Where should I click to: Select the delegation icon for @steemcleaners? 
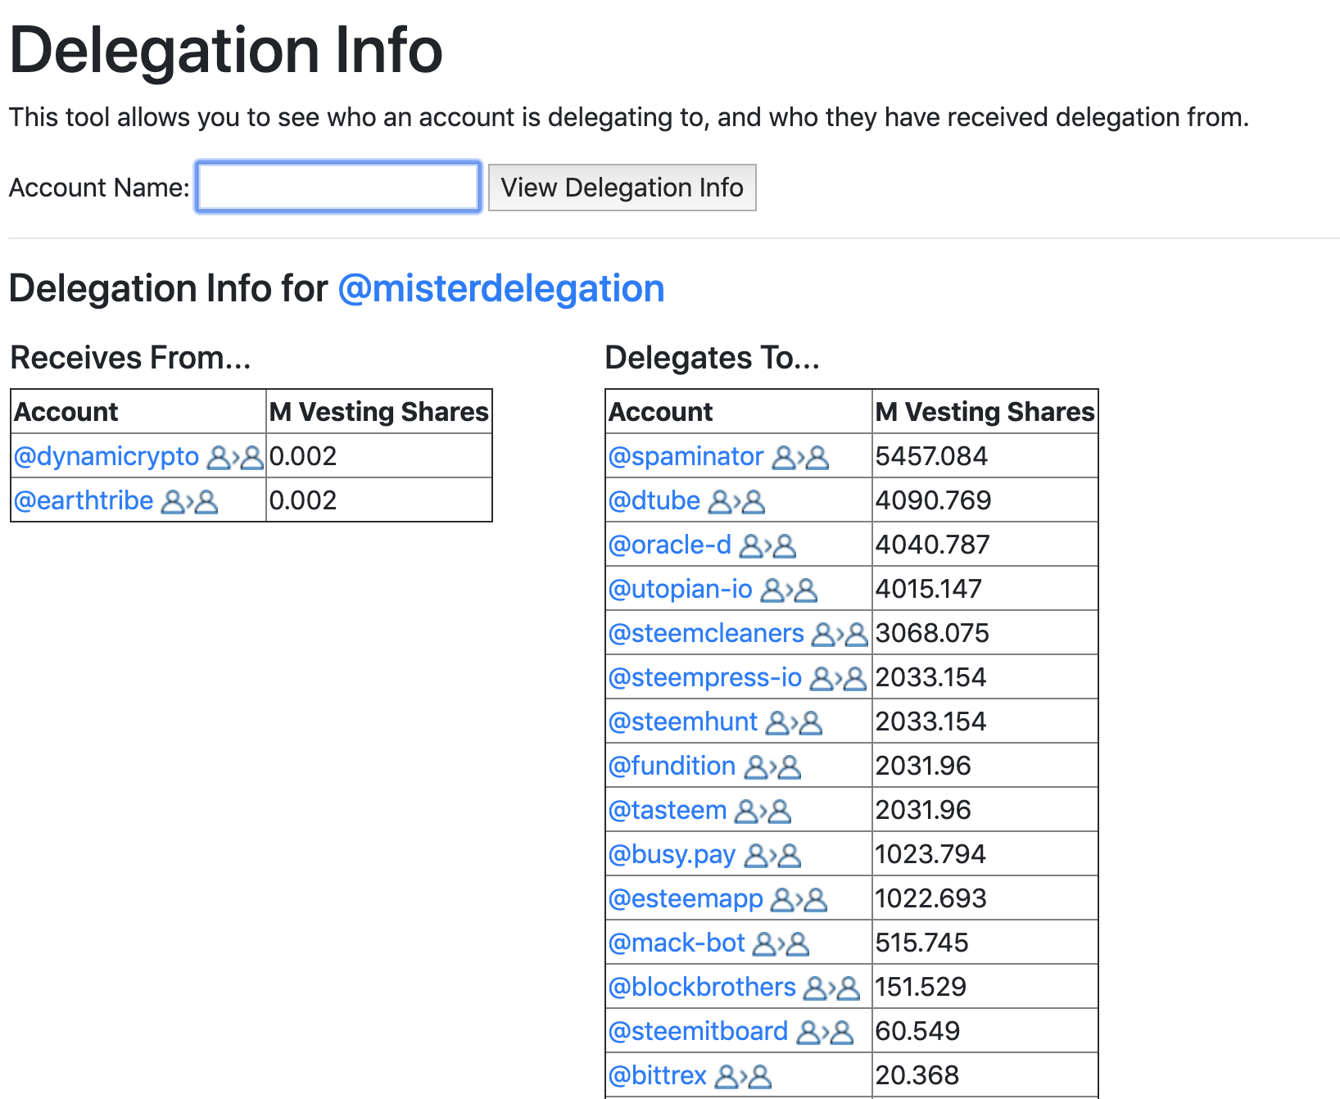840,634
